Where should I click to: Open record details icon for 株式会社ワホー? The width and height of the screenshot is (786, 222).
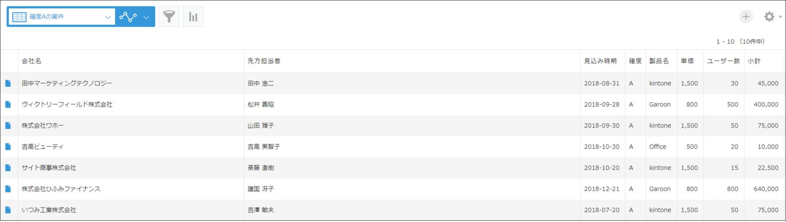(8, 126)
